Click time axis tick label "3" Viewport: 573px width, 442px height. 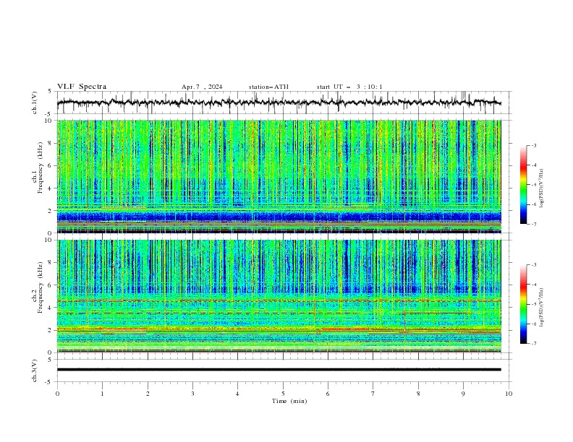192,394
